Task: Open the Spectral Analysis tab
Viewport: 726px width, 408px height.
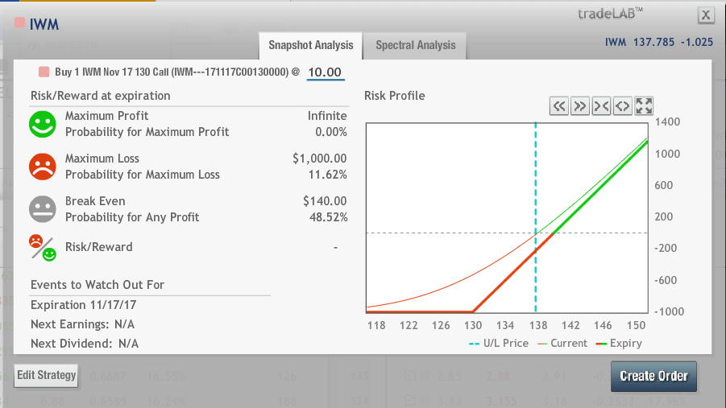Action: tap(415, 45)
